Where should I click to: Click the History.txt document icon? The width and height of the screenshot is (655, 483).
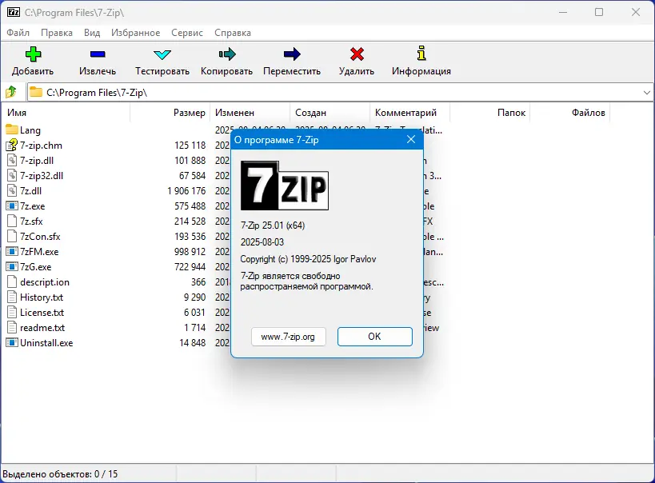(12, 297)
